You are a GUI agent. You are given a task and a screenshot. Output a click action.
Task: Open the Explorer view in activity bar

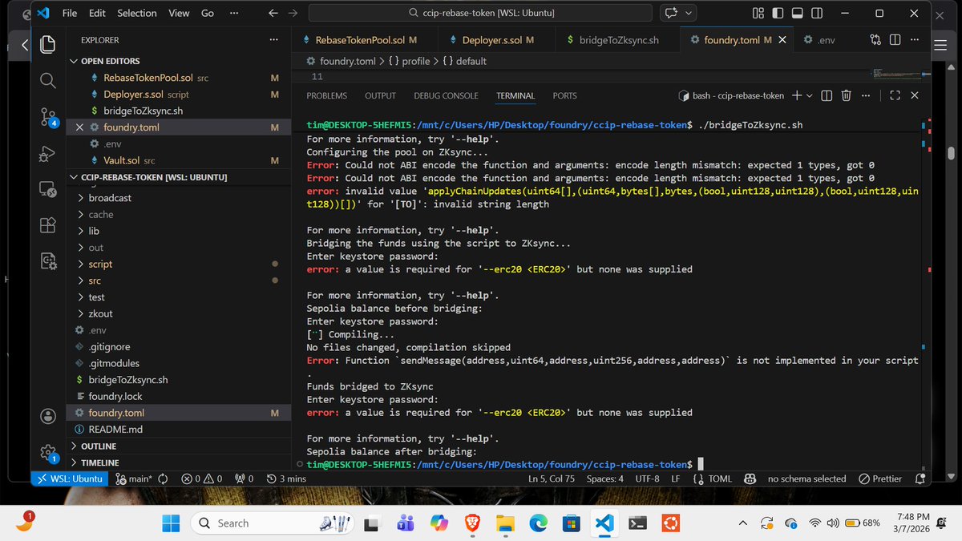(48, 44)
